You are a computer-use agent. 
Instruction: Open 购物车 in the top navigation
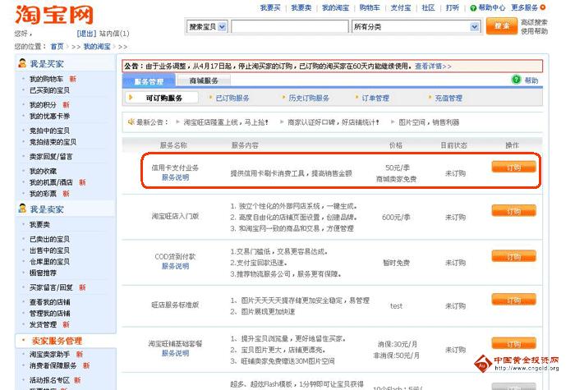click(x=370, y=7)
